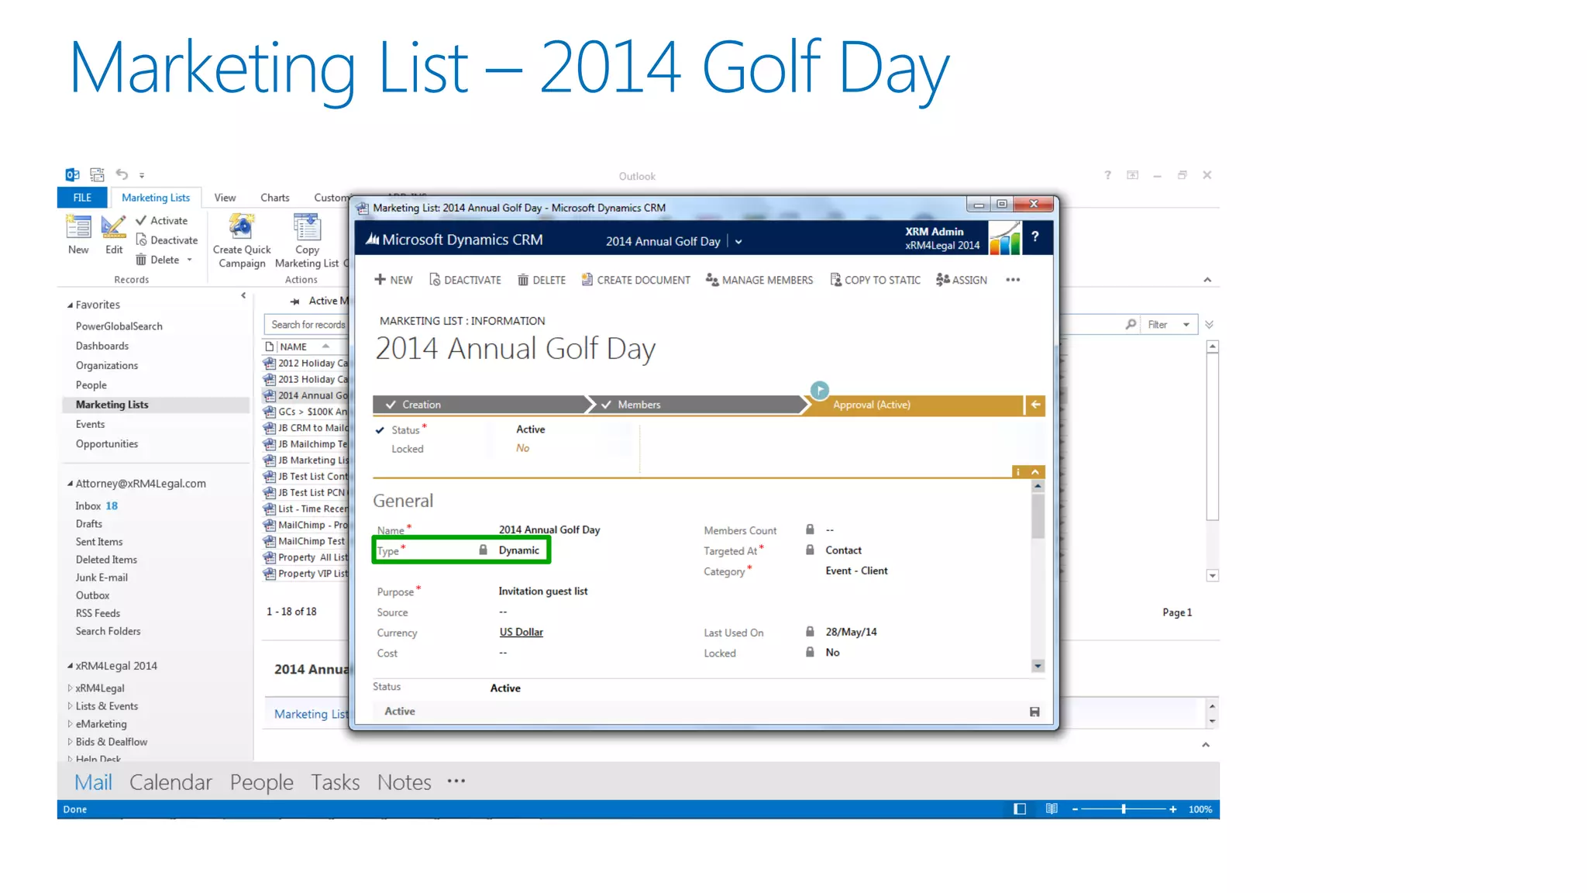
Task: Open the Filter dropdown
Action: [x=1169, y=325]
